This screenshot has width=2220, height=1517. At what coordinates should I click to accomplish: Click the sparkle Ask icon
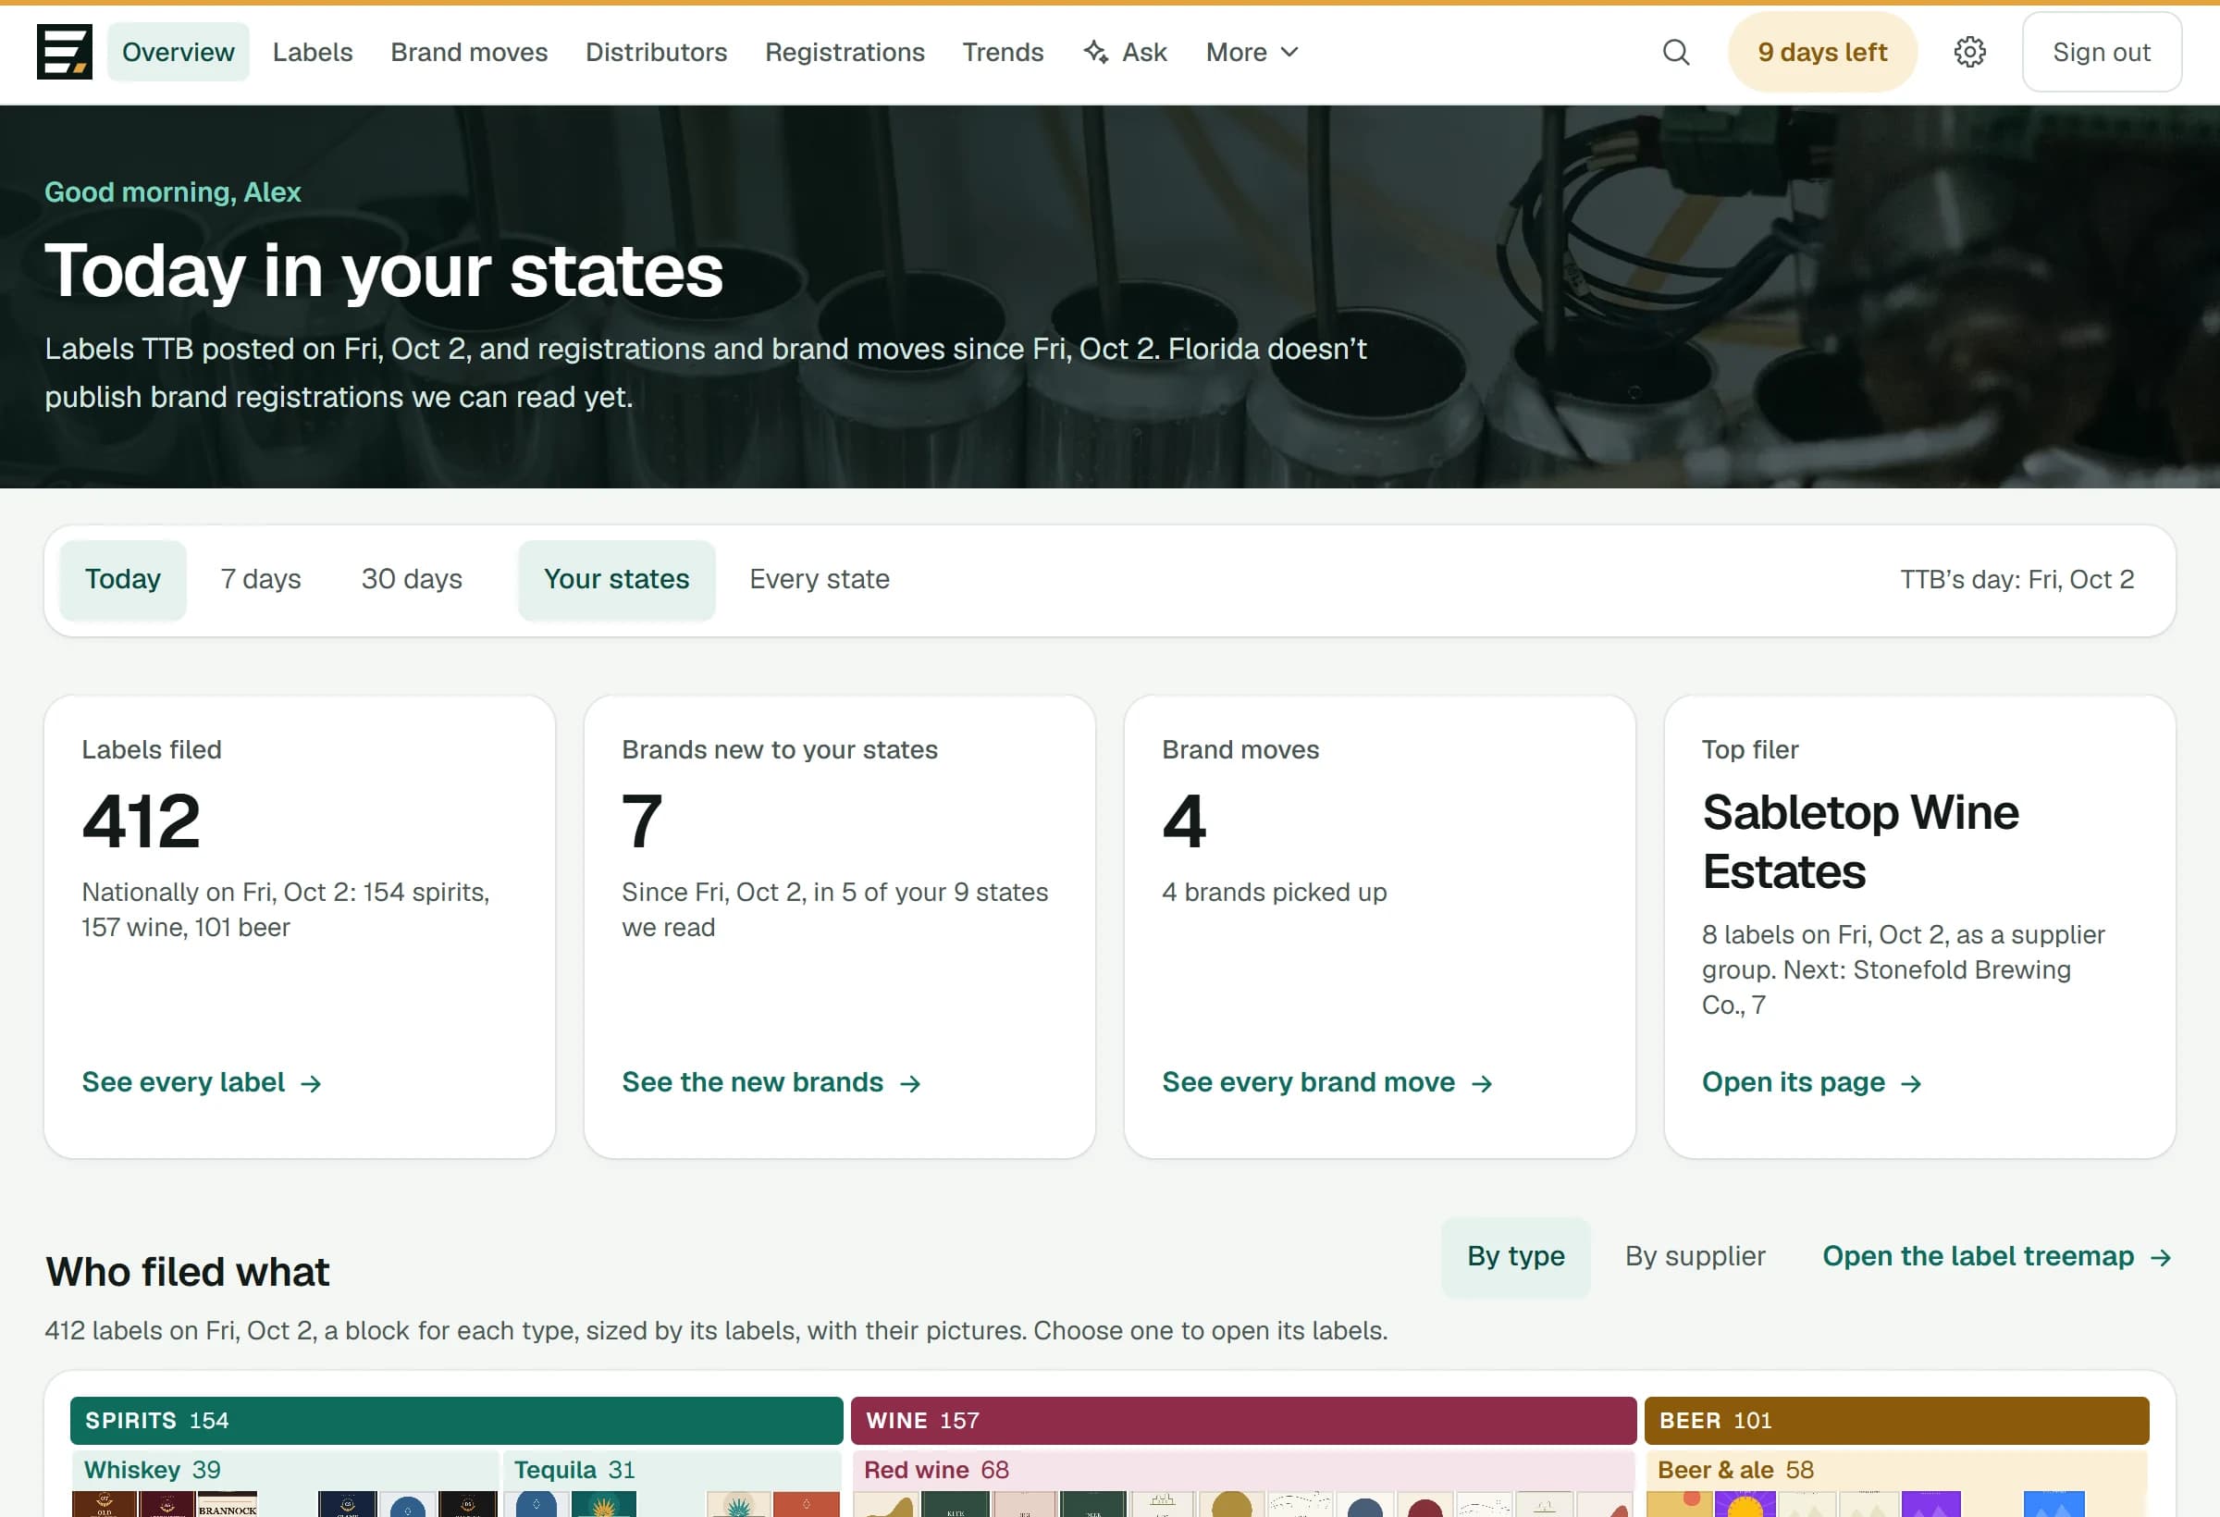tap(1096, 52)
